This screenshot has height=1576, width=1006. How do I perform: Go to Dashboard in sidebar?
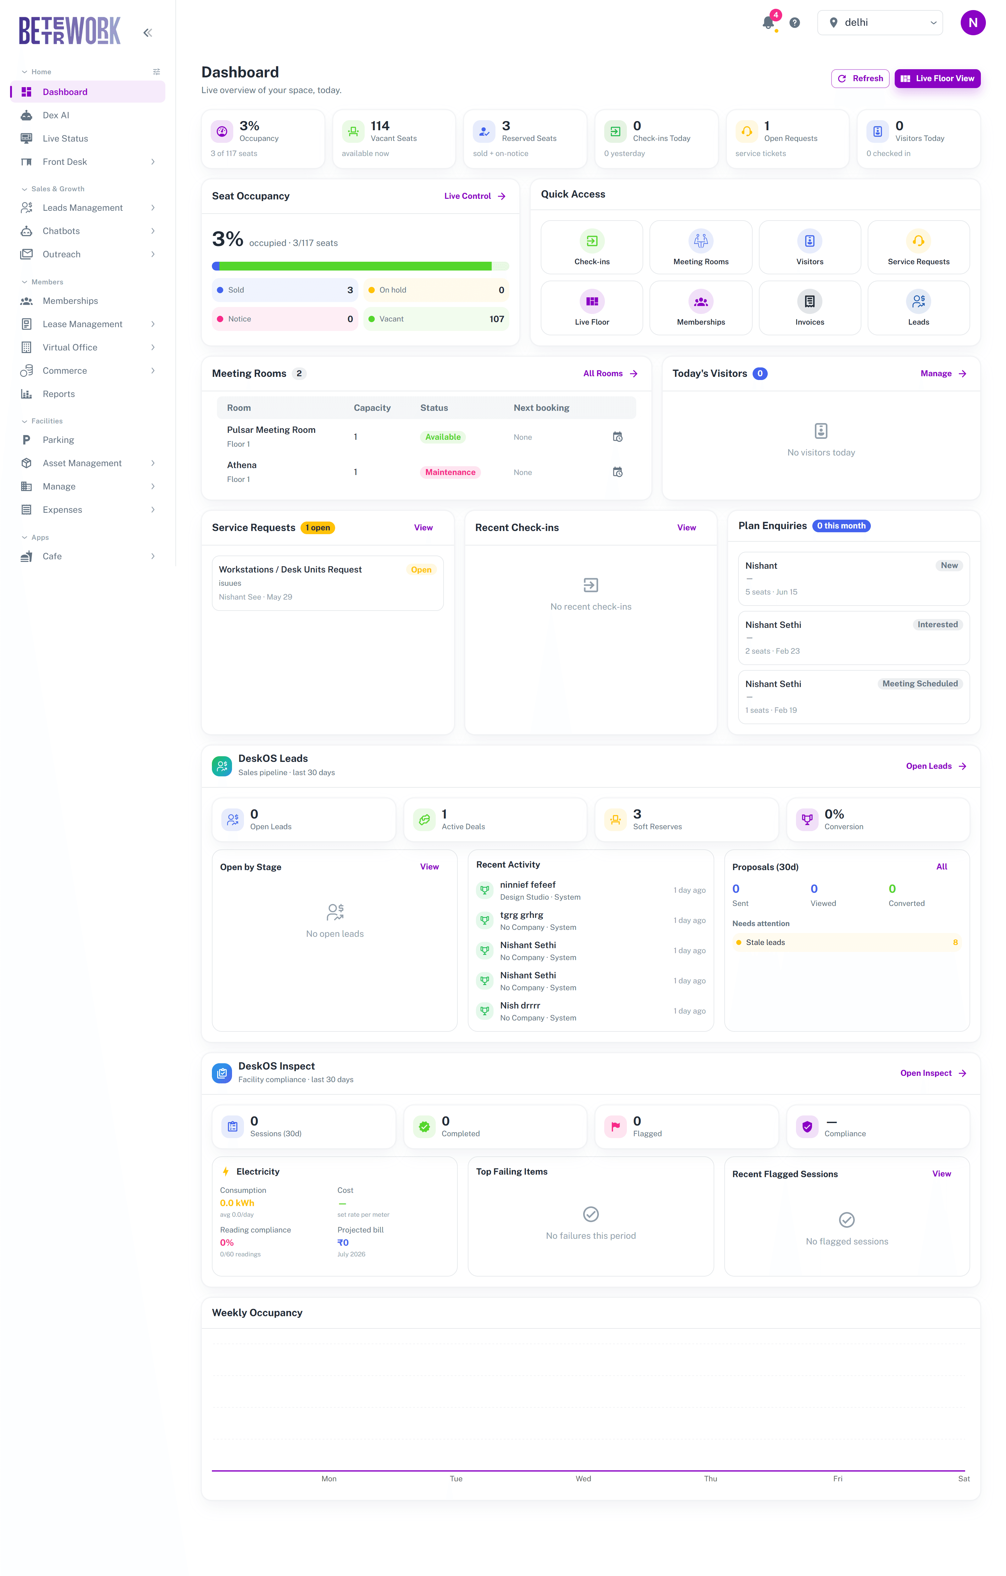click(x=88, y=92)
